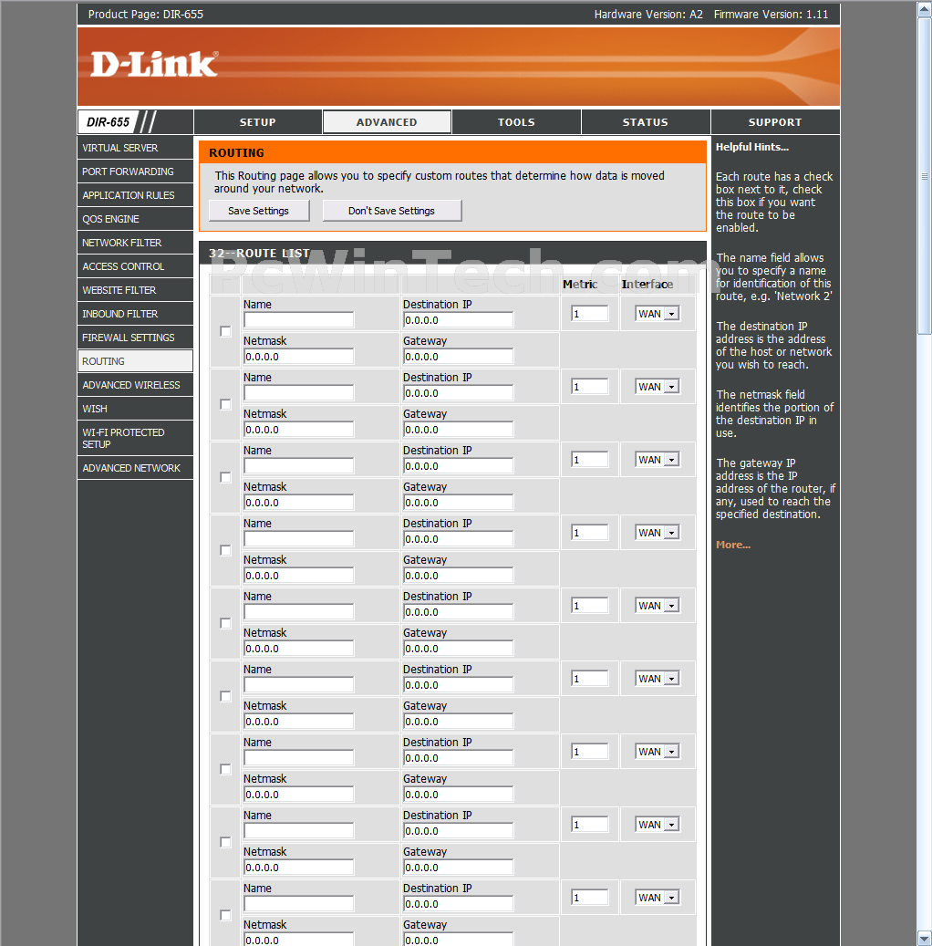
Task: Select QoS Engine from the sidebar
Action: pos(135,219)
